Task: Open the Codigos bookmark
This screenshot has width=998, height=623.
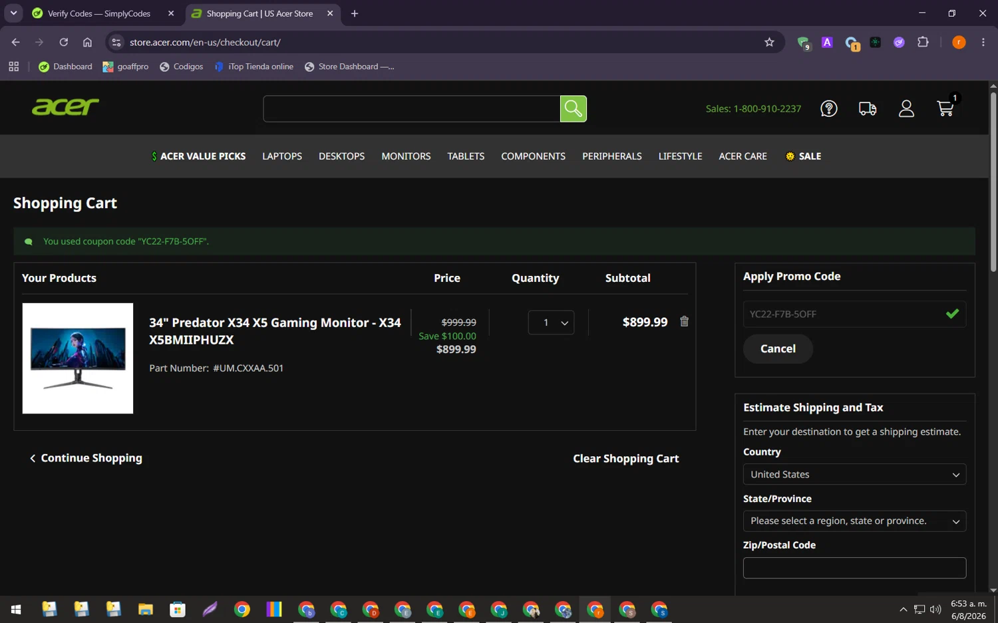Action: pos(181,66)
